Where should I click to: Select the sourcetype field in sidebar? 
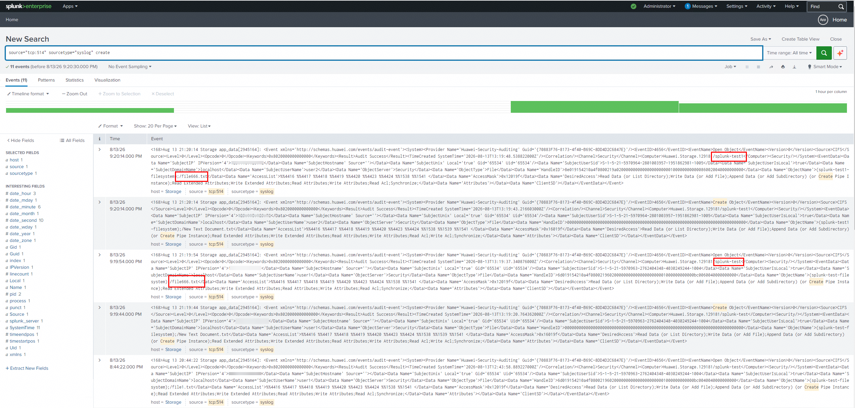pyautogui.click(x=21, y=173)
